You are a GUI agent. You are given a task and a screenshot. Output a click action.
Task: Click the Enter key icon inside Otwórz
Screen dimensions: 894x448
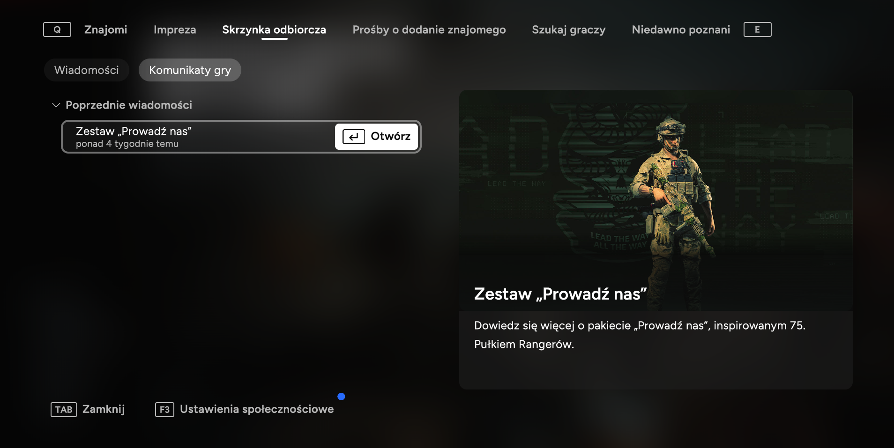tap(354, 137)
